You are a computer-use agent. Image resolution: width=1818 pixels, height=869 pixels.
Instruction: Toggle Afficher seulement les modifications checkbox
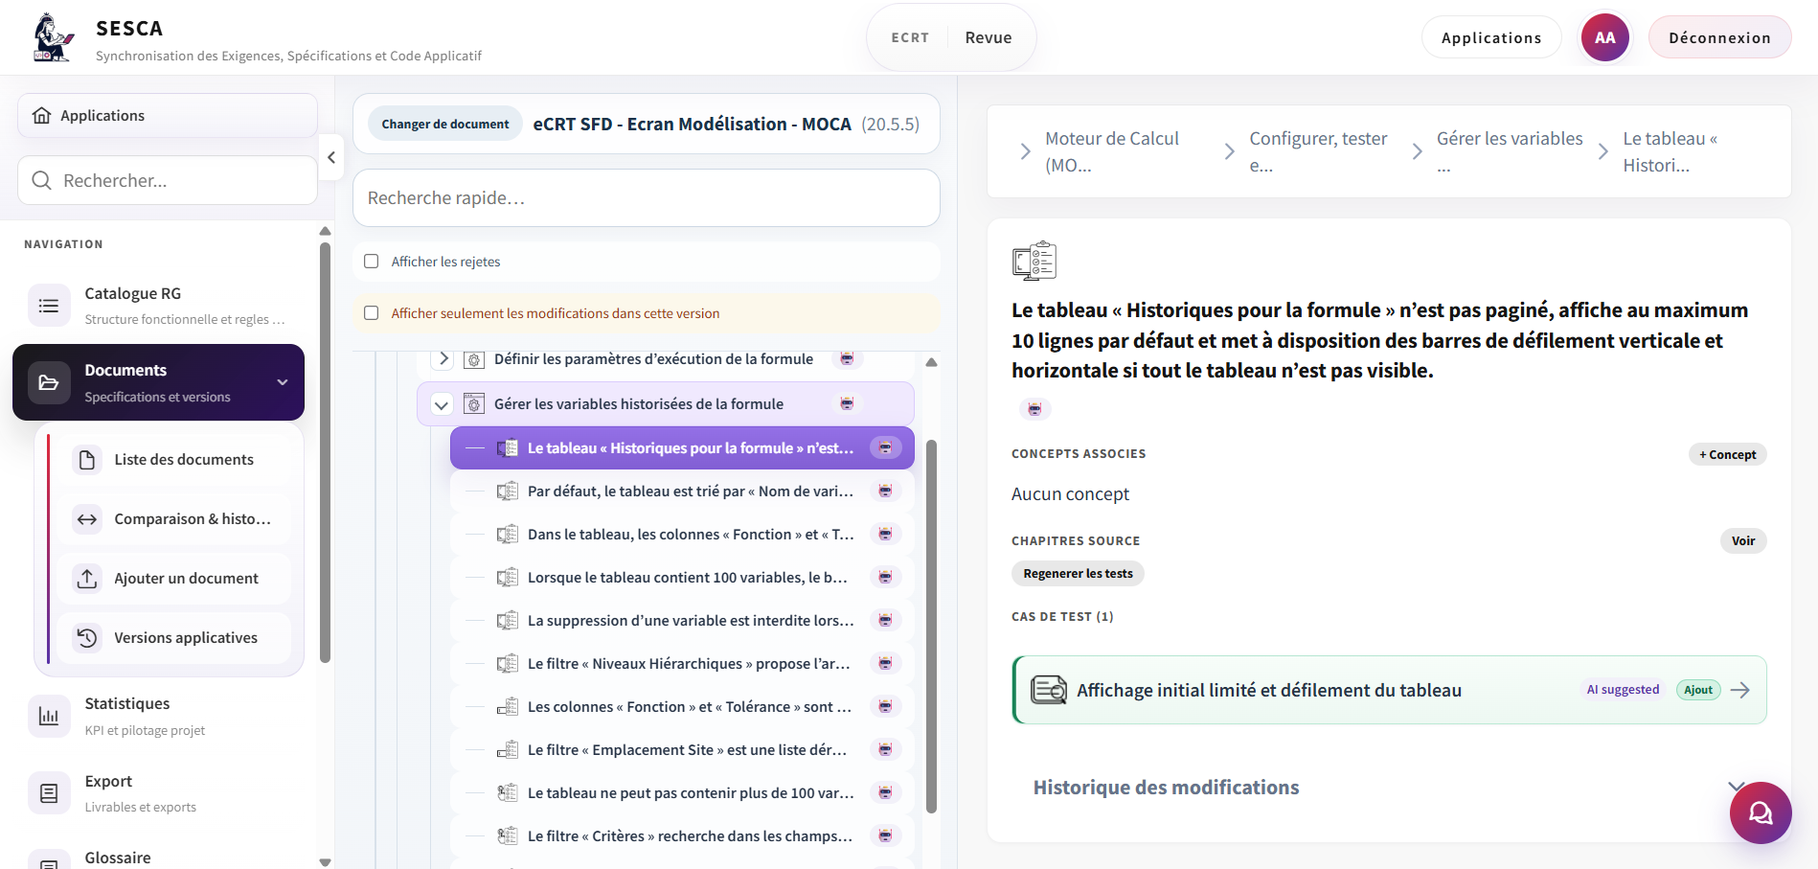tap(372, 313)
